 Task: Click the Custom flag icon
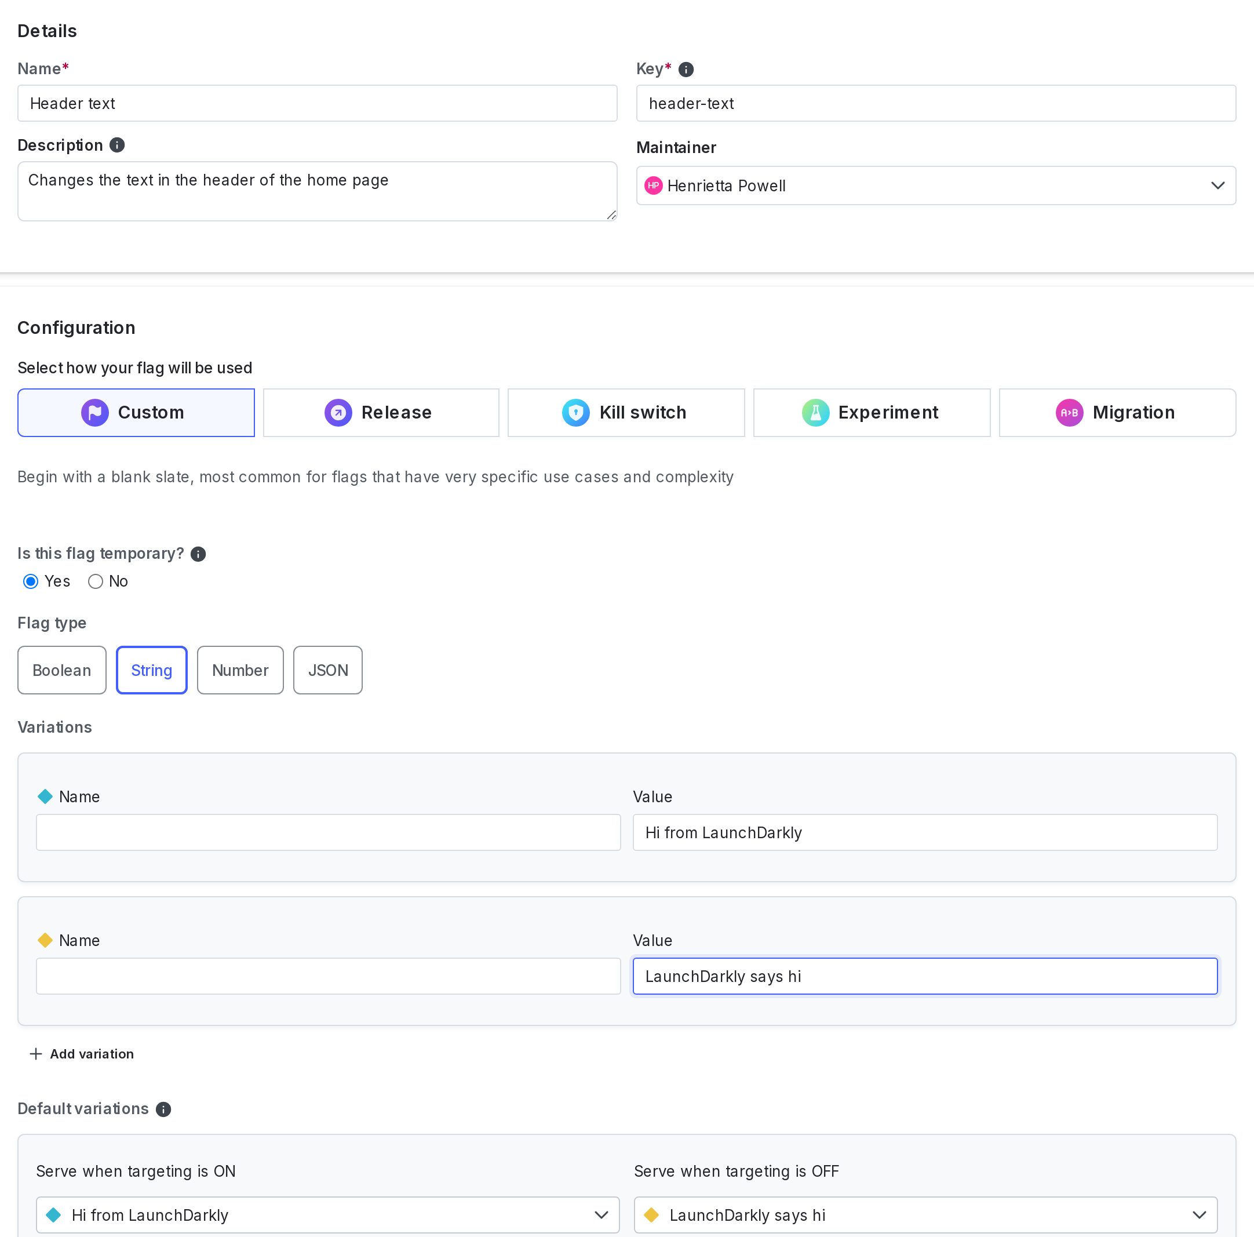[95, 413]
